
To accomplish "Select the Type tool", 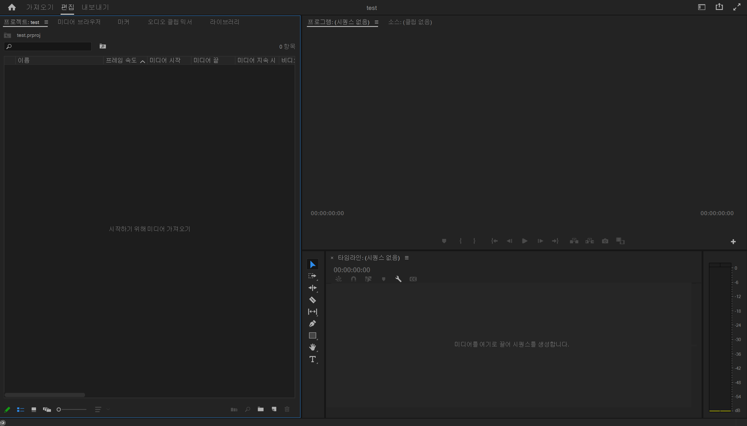I will (312, 359).
